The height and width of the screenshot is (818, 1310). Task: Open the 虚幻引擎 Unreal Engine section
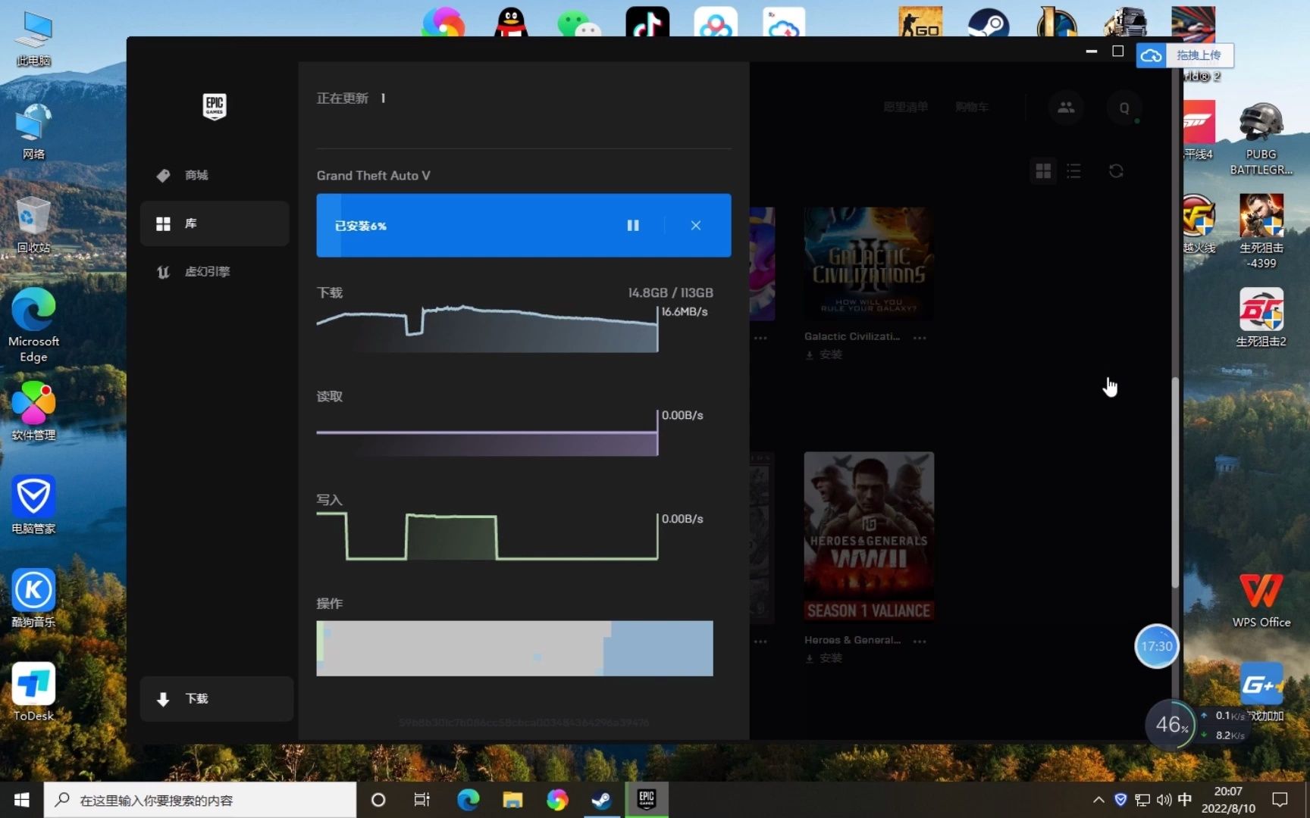coord(215,271)
